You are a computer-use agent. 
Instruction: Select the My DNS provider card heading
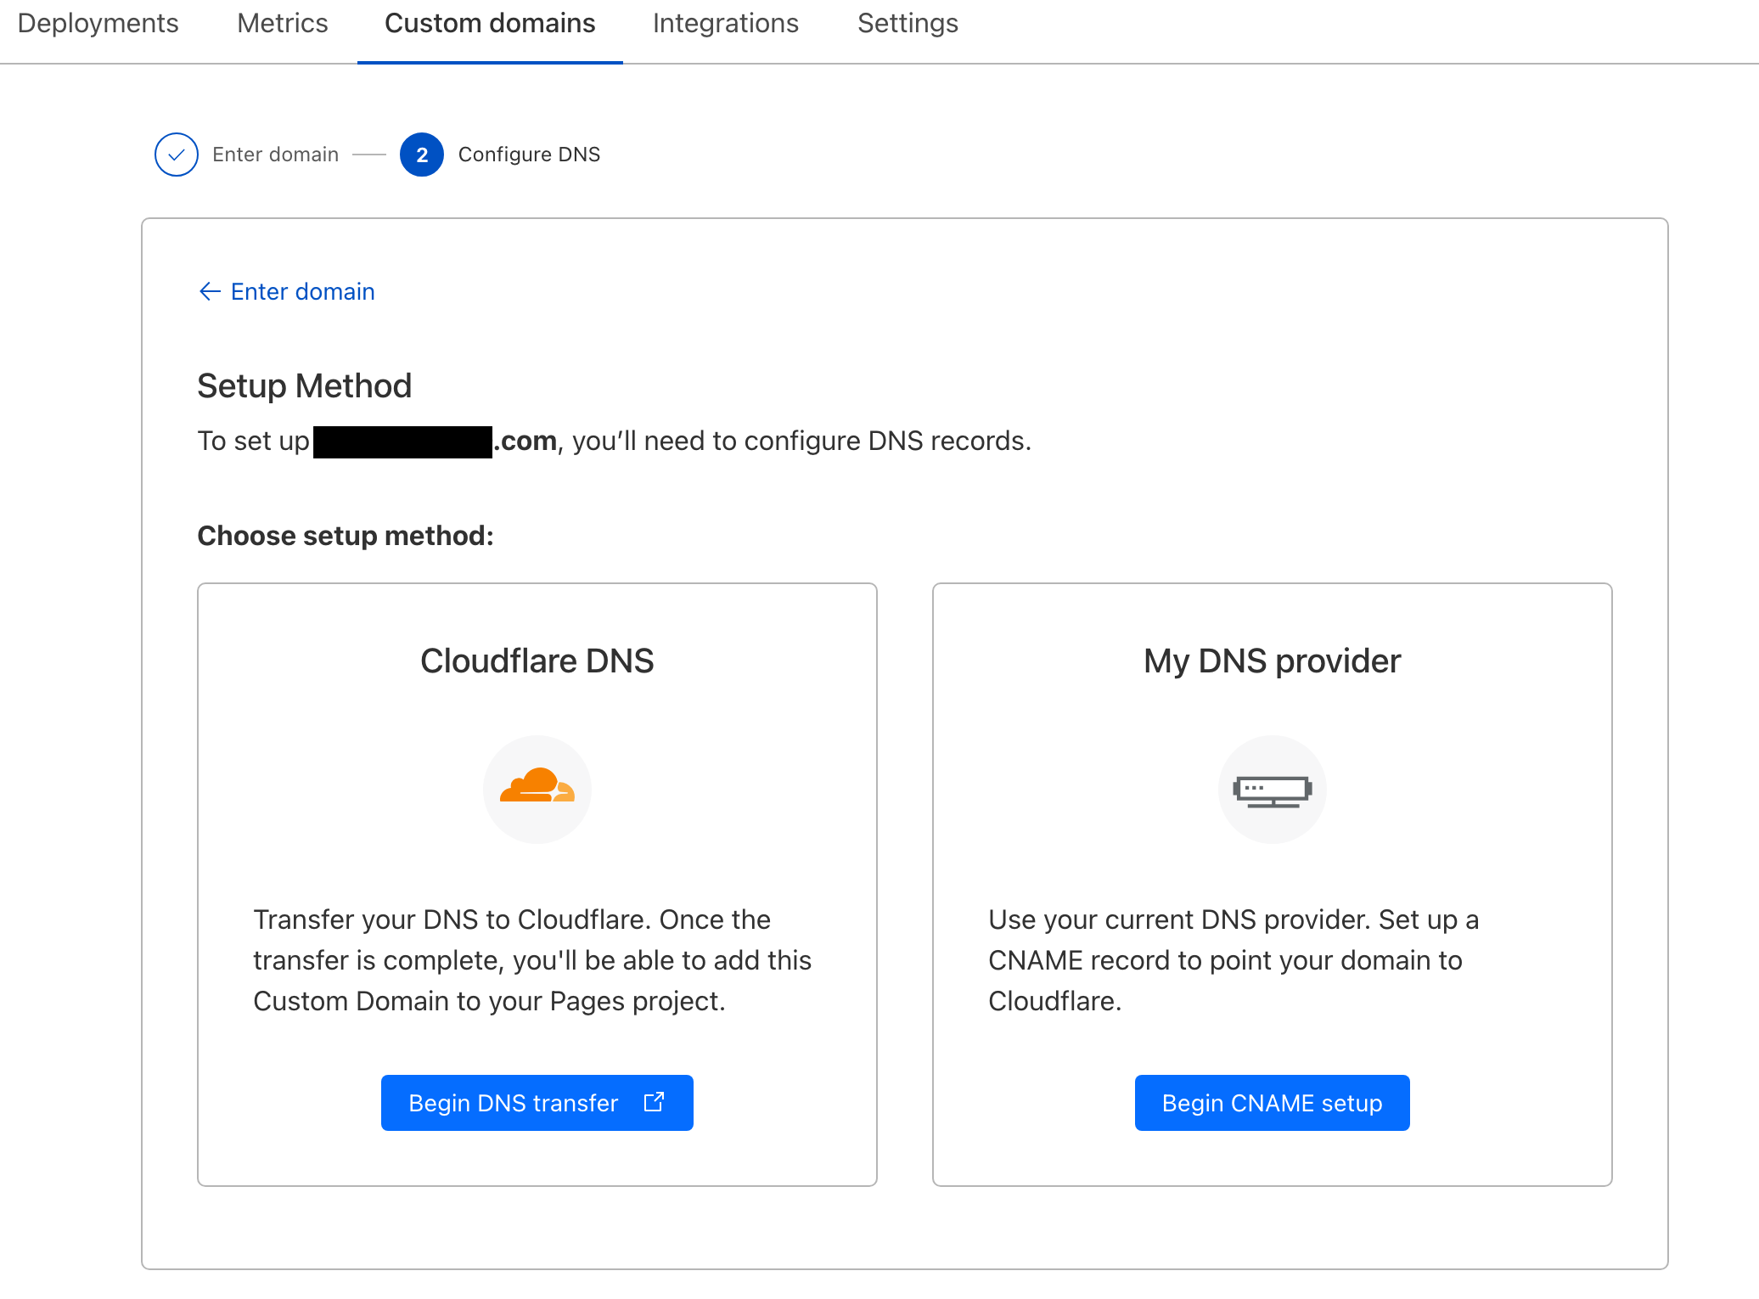[x=1272, y=661]
